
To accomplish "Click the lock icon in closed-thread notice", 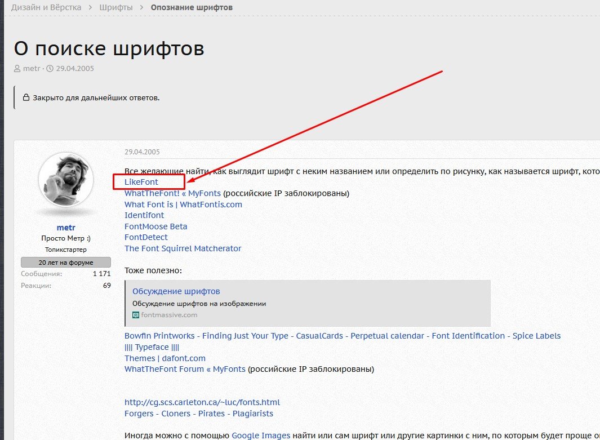I will [x=26, y=97].
